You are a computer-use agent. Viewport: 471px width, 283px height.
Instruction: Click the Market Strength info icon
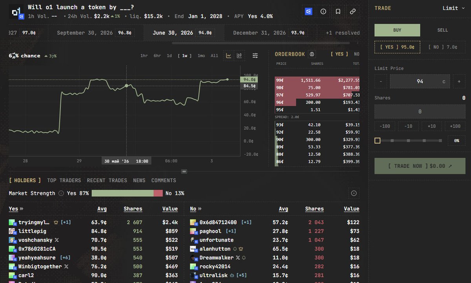61,193
